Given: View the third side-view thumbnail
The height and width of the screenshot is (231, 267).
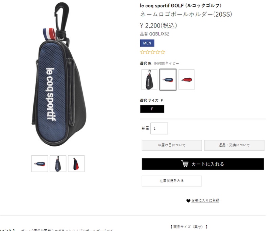Looking at the screenshot, I should [x=76, y=164].
